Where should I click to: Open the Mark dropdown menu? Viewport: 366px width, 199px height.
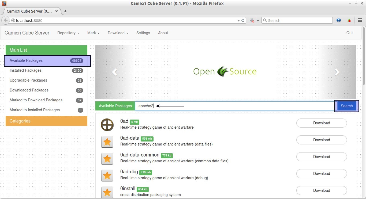coord(94,33)
